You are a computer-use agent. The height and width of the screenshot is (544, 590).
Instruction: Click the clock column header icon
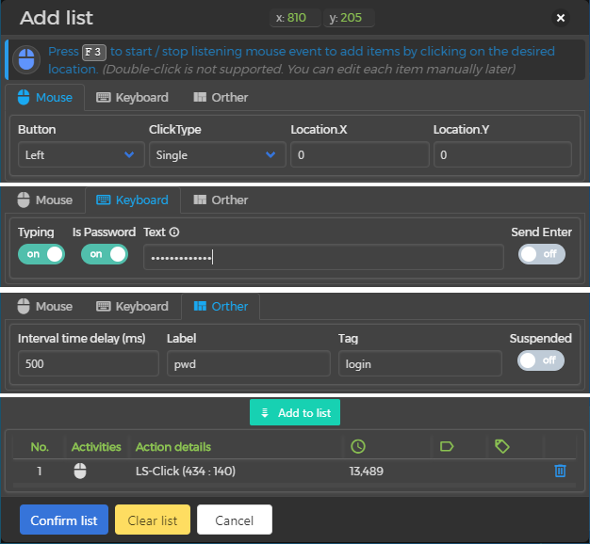(x=358, y=446)
